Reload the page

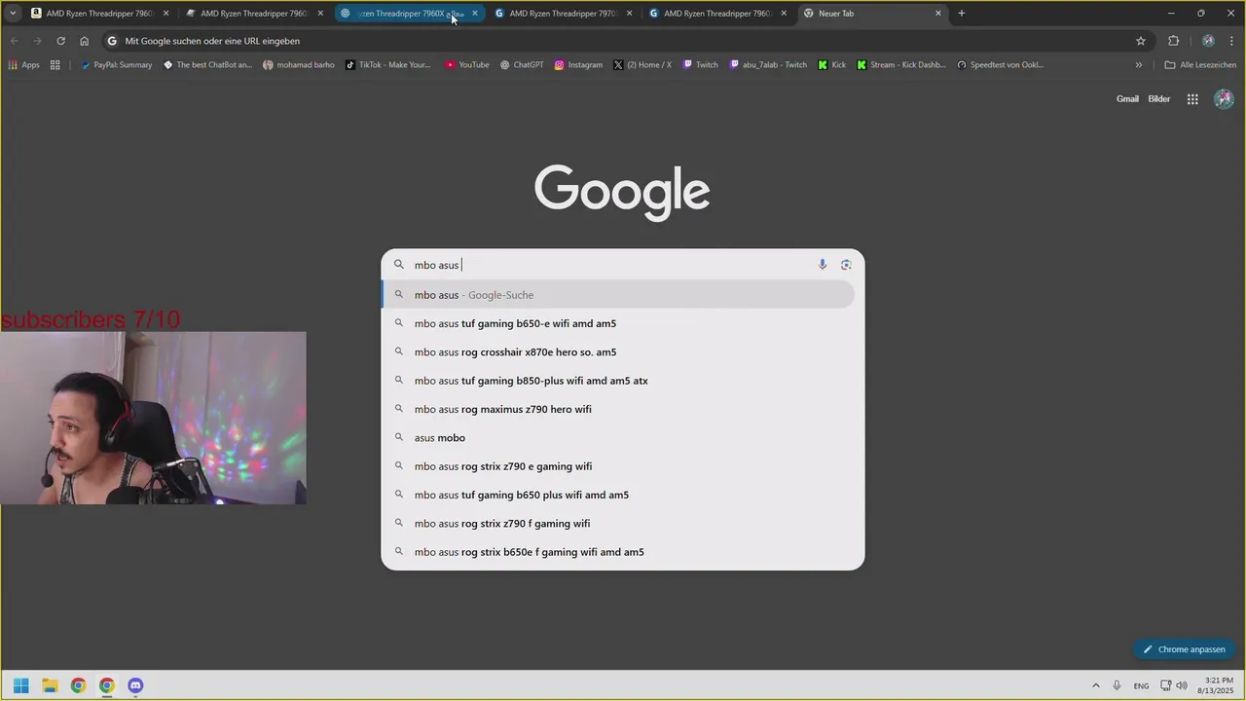click(60, 41)
